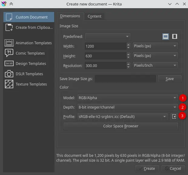Open the color Model dropdown

tap(128, 98)
